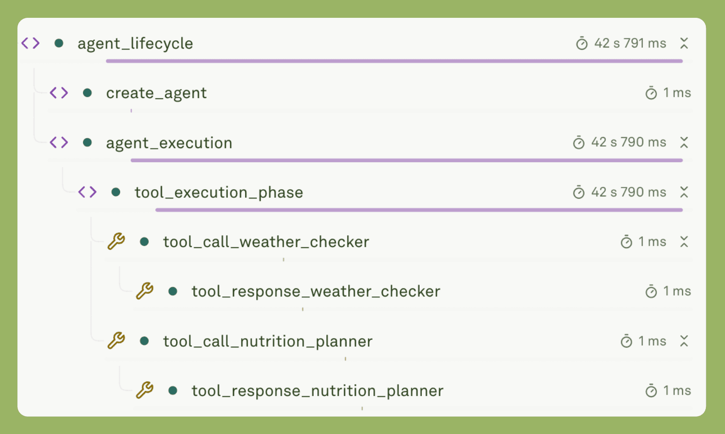725x434 pixels.
Task: Select the create_agent span
Action: click(156, 93)
